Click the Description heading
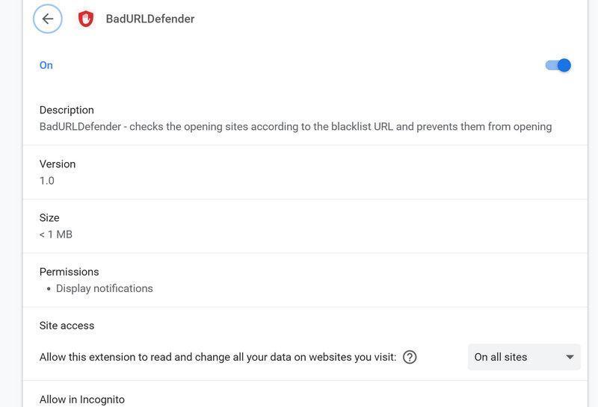The image size is (598, 407). point(67,110)
